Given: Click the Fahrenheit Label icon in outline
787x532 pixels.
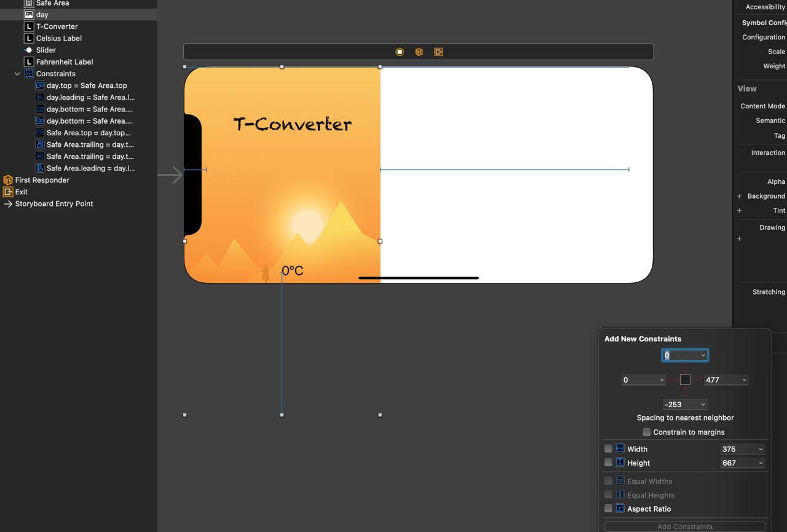Looking at the screenshot, I should click(29, 62).
